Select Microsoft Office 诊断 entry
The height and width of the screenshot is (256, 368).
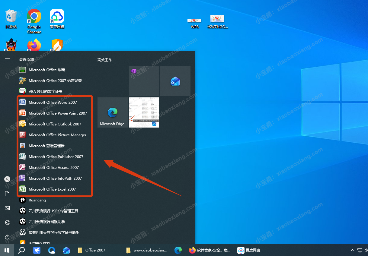(46, 70)
